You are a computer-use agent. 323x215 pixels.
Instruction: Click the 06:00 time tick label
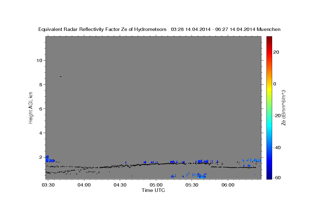(x=228, y=185)
